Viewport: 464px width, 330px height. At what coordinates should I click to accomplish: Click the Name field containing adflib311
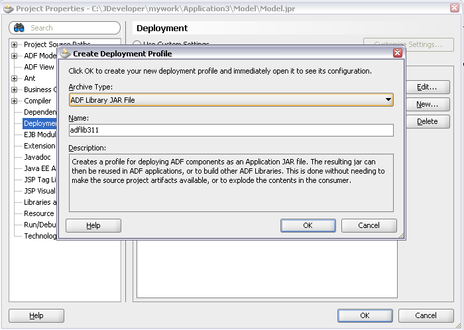click(231, 131)
